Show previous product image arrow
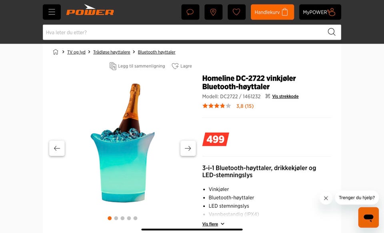 [57, 148]
